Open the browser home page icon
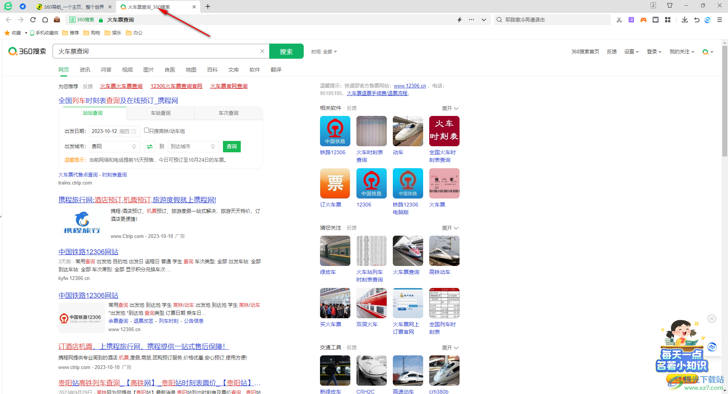Image resolution: width=728 pixels, height=394 pixels. coord(45,20)
